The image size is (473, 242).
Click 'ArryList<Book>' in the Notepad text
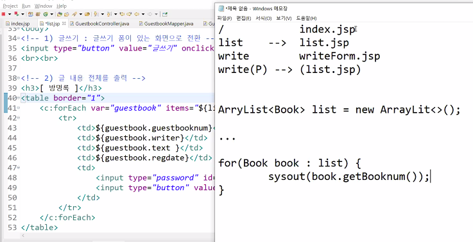262,109
